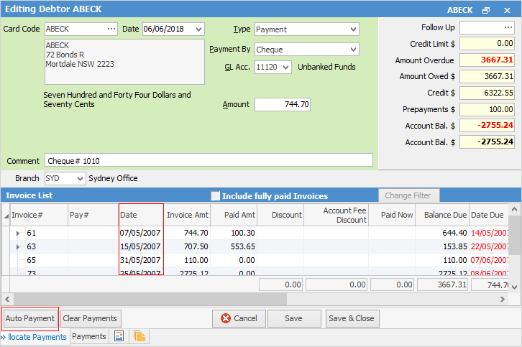
Task: Switch to the Payments tab
Action: pos(89,336)
